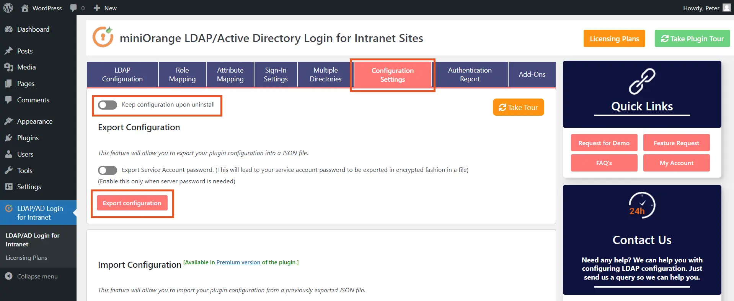Toggle Keep configuration upon uninstall
734x301 pixels.
(x=108, y=105)
